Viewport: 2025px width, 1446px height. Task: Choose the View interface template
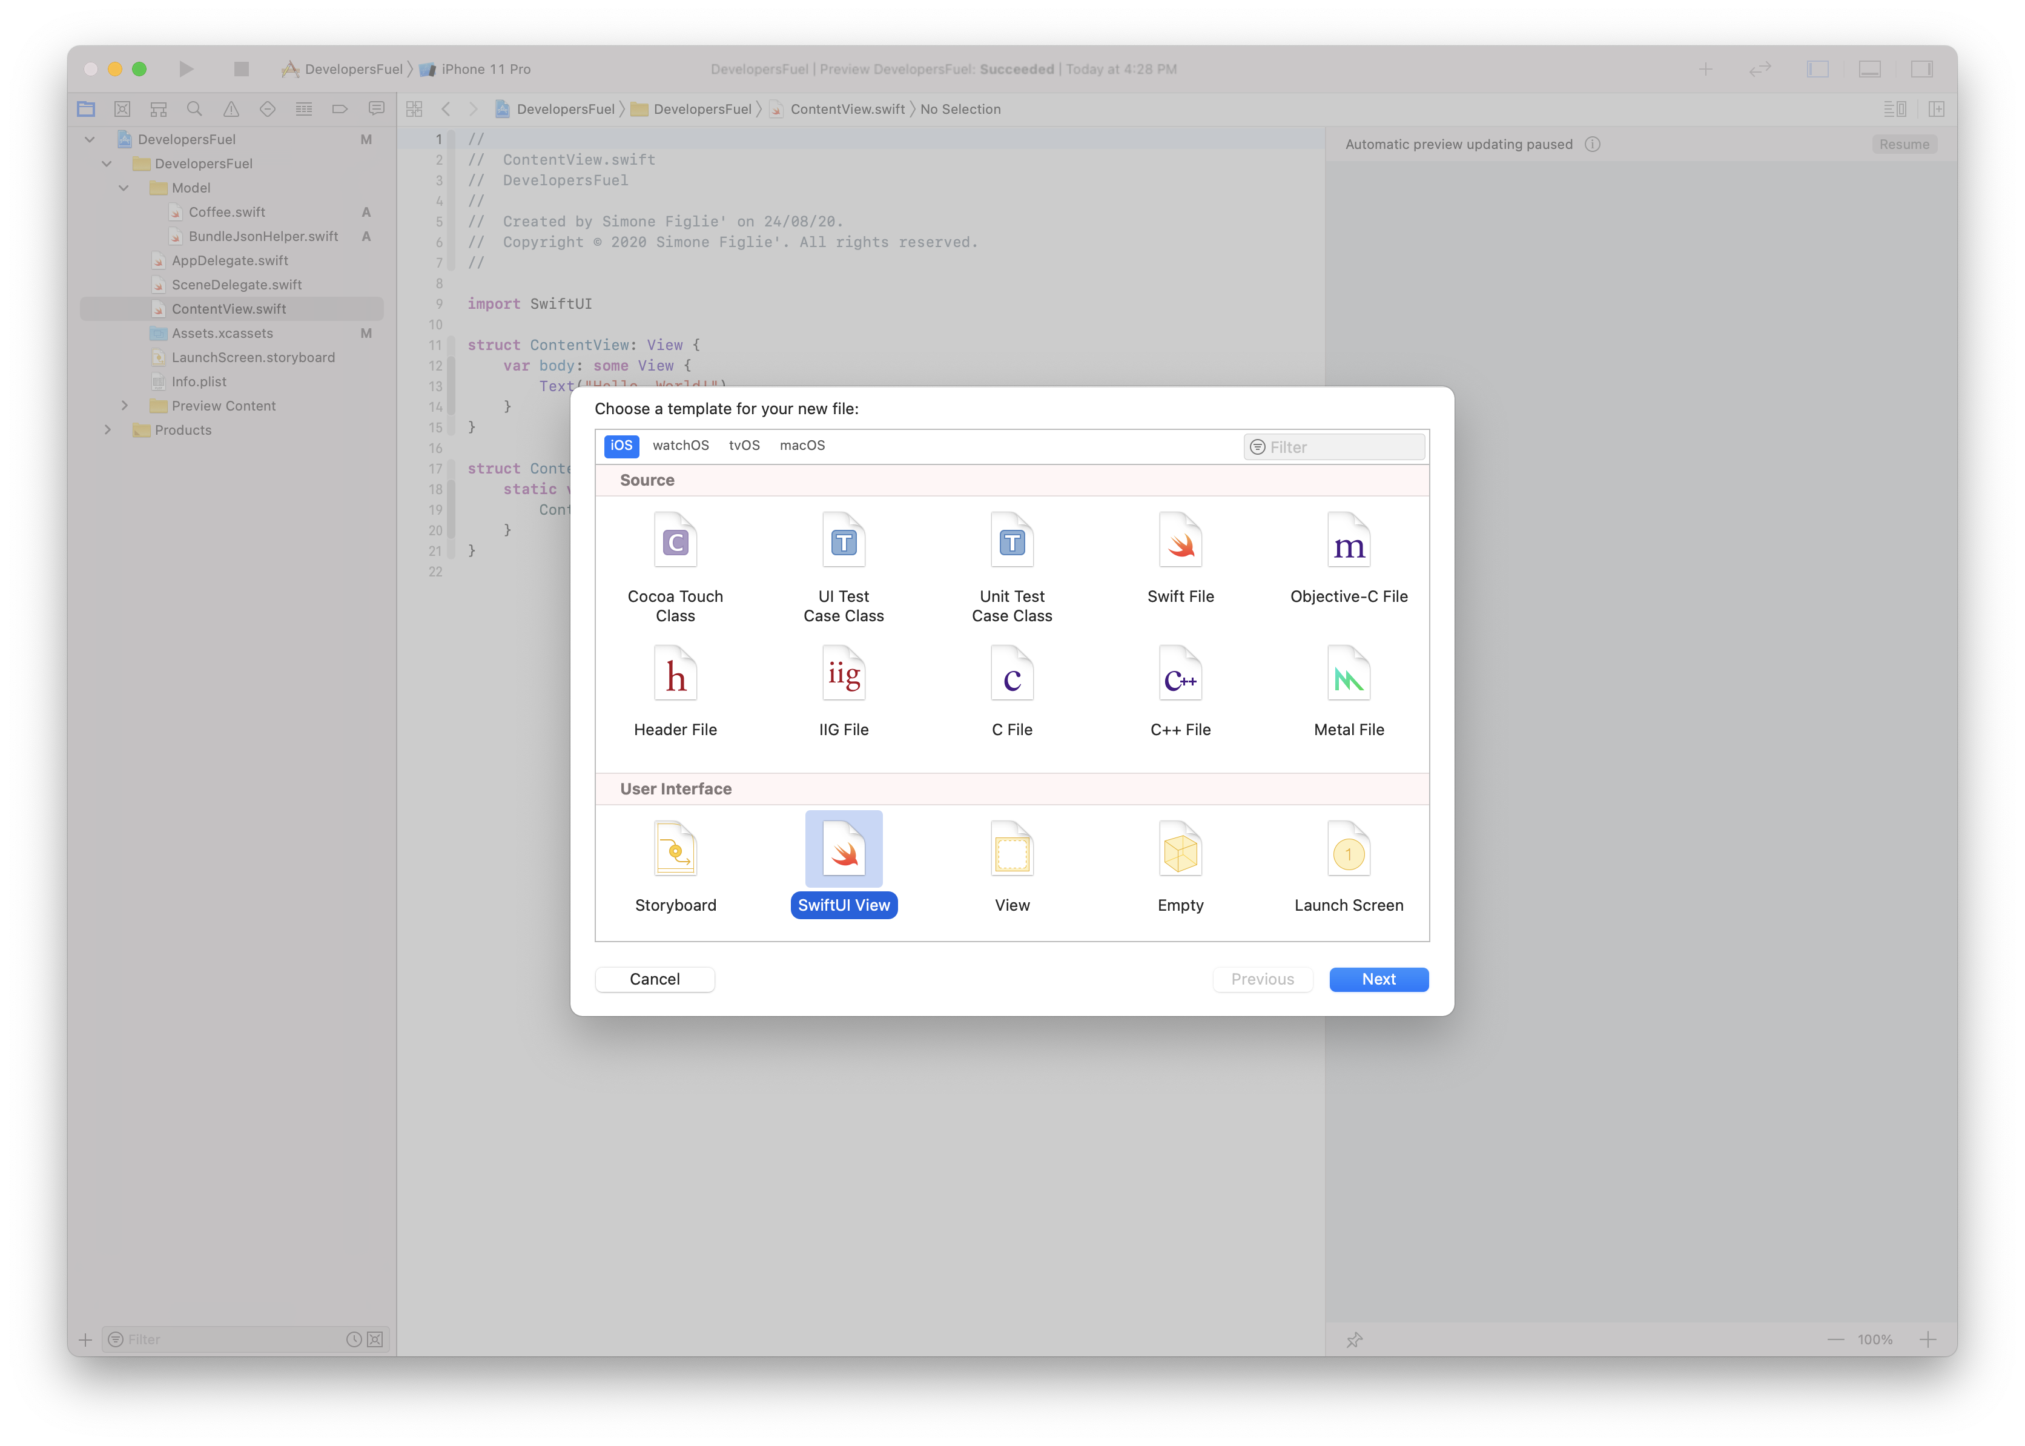click(x=1012, y=867)
